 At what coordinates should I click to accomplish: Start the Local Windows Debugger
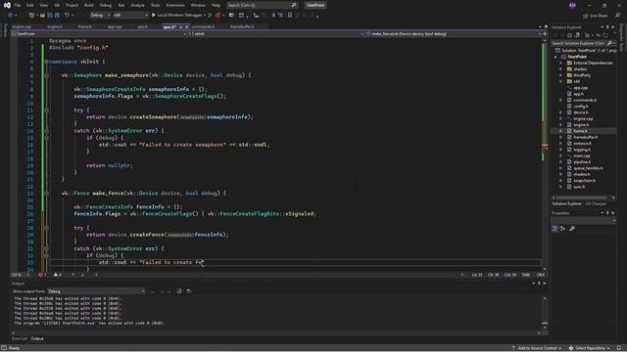(177, 16)
